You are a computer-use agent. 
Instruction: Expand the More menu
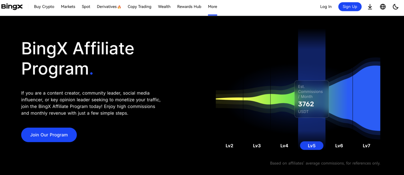[212, 7]
